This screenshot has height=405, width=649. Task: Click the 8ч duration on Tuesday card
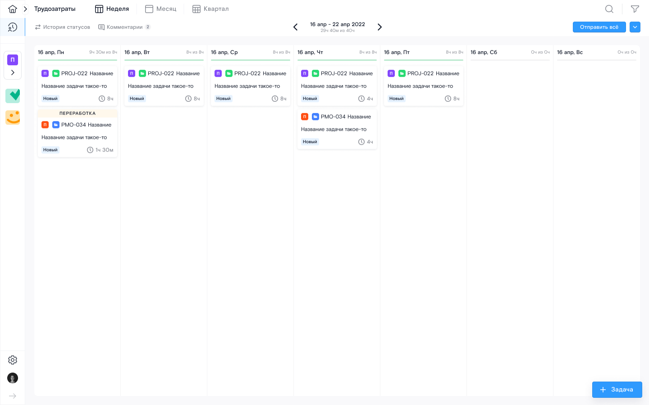[197, 99]
